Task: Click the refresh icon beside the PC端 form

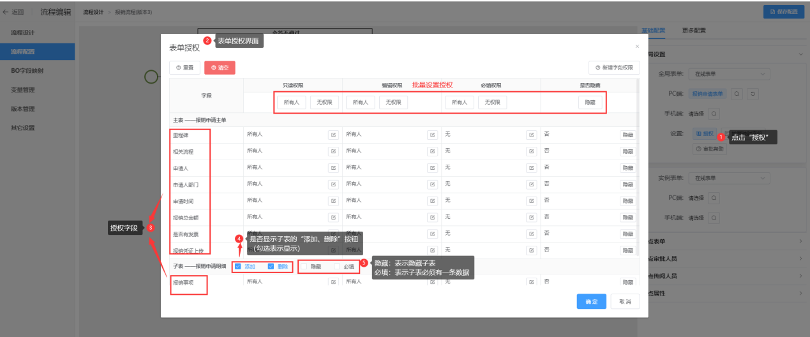Action: [x=754, y=94]
